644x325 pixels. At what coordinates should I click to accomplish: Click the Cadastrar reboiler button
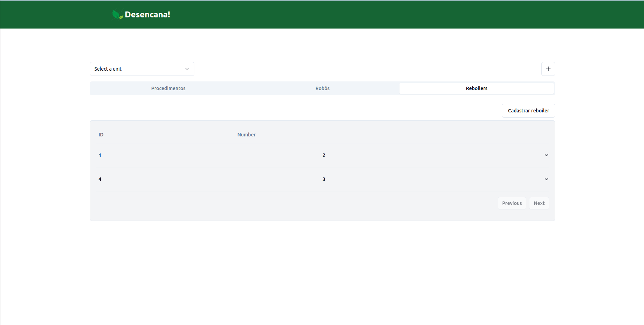click(528, 111)
